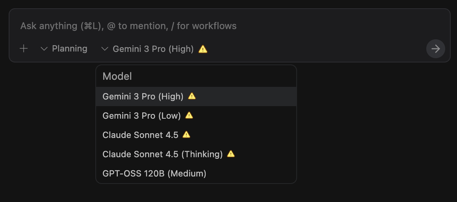Screen dimensions: 457x202
Task: Click warning icon beside selected model in toolbar
Action: click(203, 49)
